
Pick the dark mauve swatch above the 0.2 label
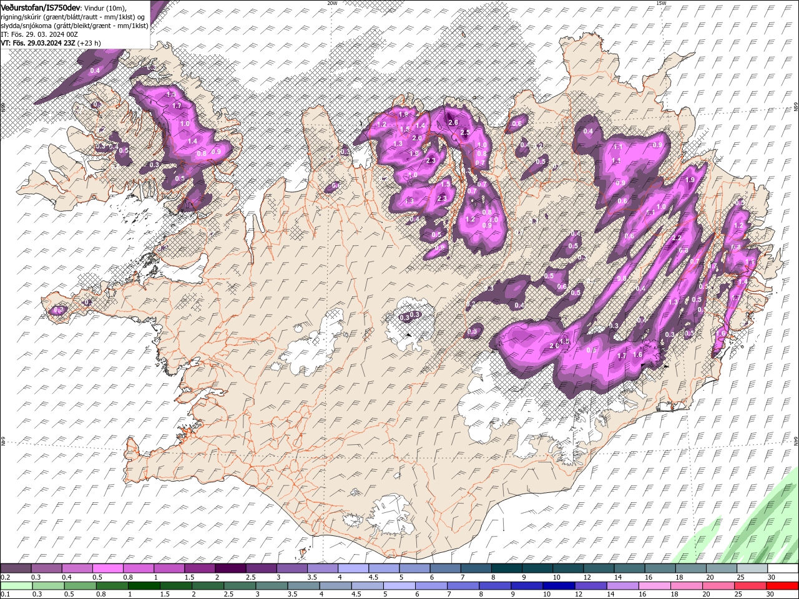tap(16, 568)
